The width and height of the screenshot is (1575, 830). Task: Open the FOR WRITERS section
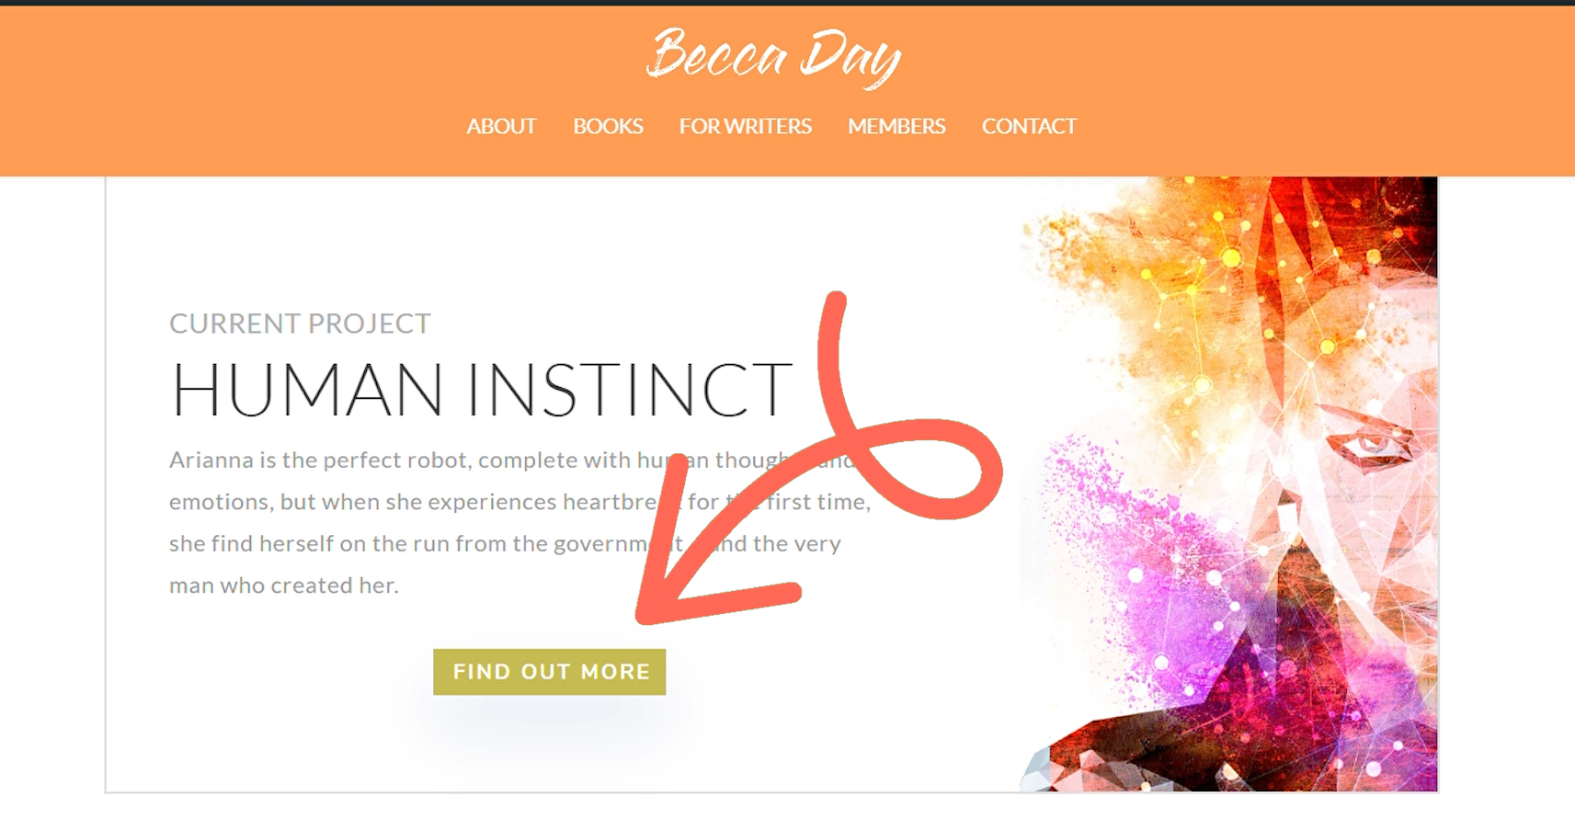coord(746,127)
